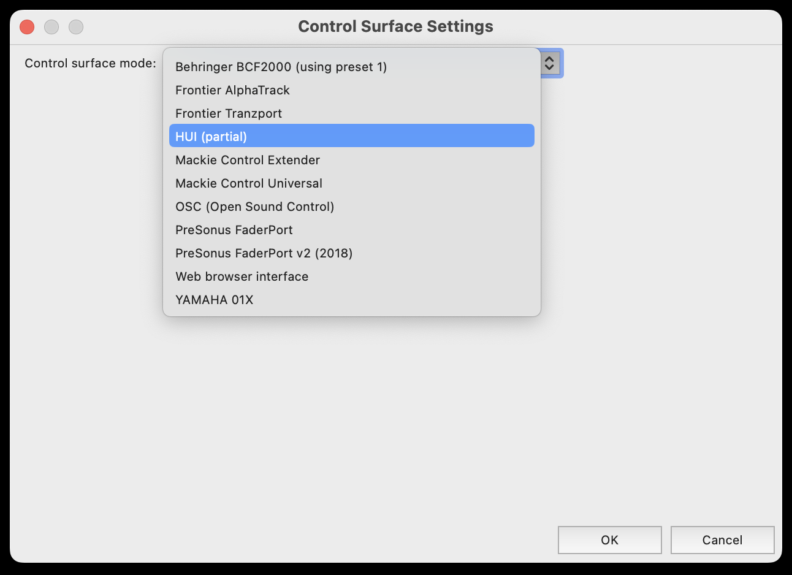Click the zoom window button
The image size is (792, 575).
(76, 27)
